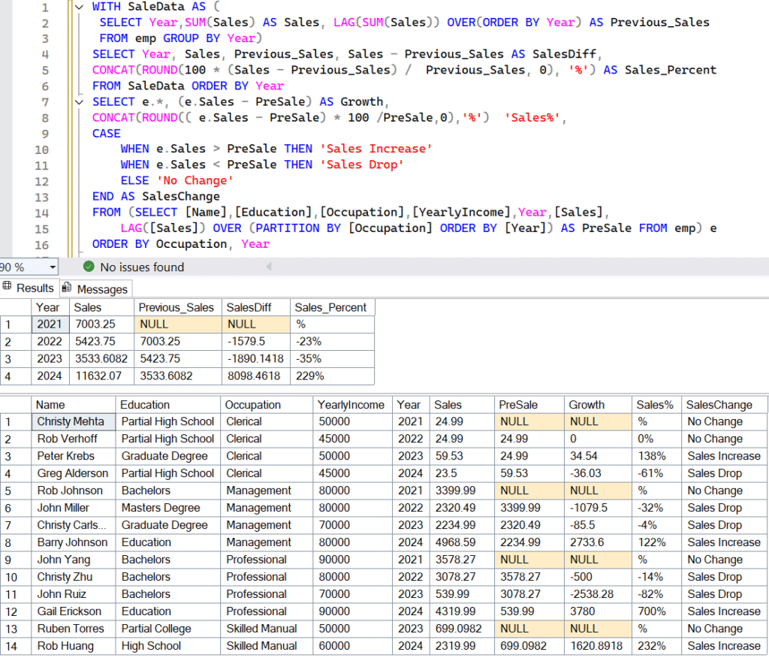Select the row for Rob Huang
This screenshot has height=658, width=769.
point(14,646)
